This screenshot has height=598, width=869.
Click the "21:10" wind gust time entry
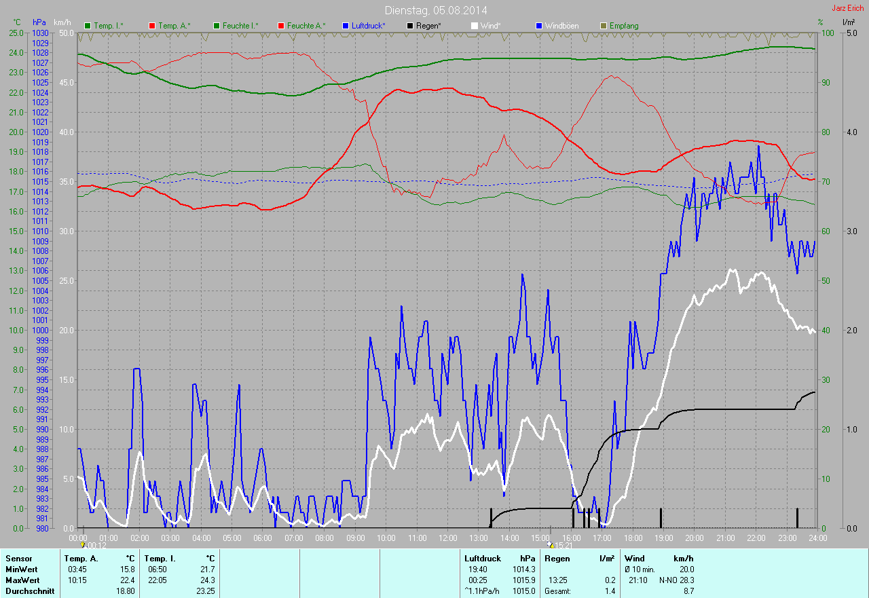tap(639, 580)
